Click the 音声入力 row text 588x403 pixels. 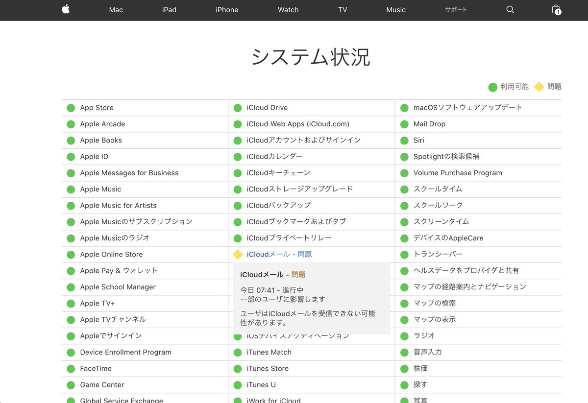tap(427, 352)
